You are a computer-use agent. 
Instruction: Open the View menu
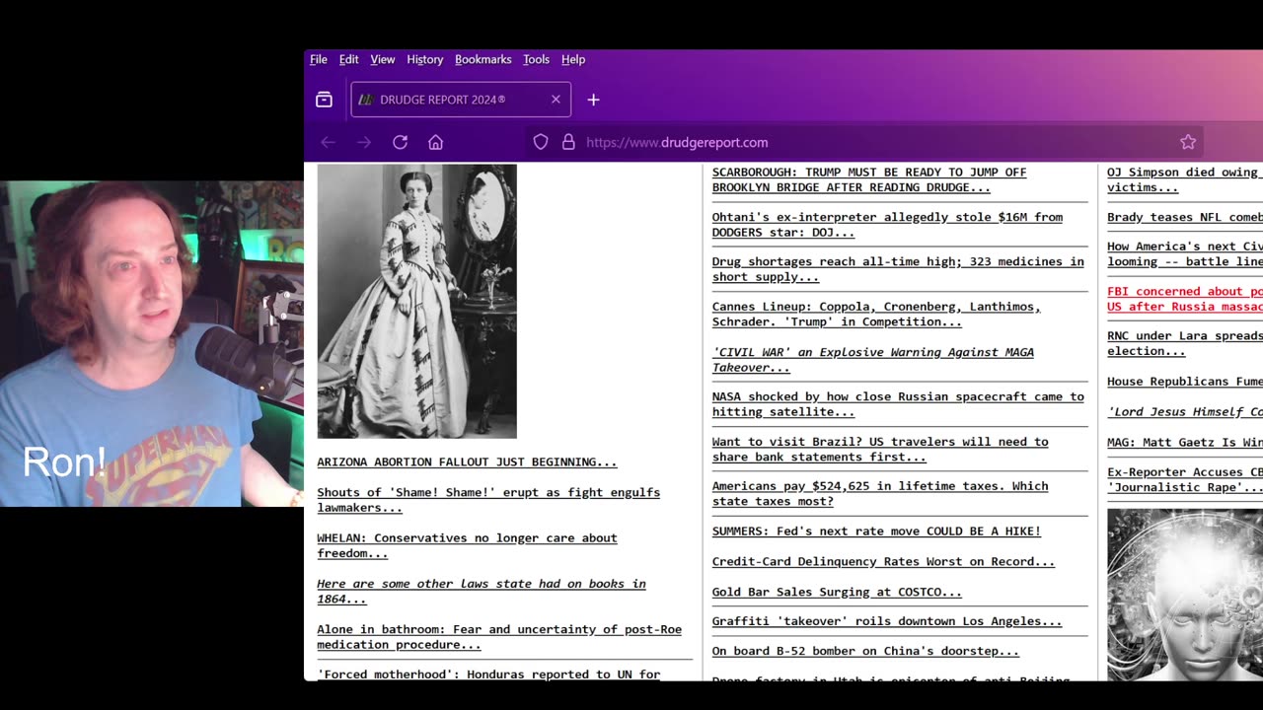tap(383, 59)
